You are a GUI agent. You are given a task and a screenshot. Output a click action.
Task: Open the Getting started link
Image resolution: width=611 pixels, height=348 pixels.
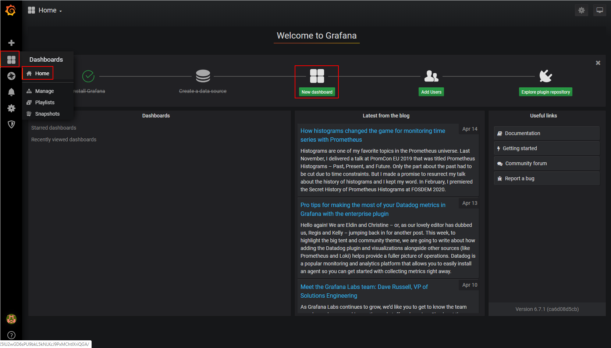click(x=547, y=148)
